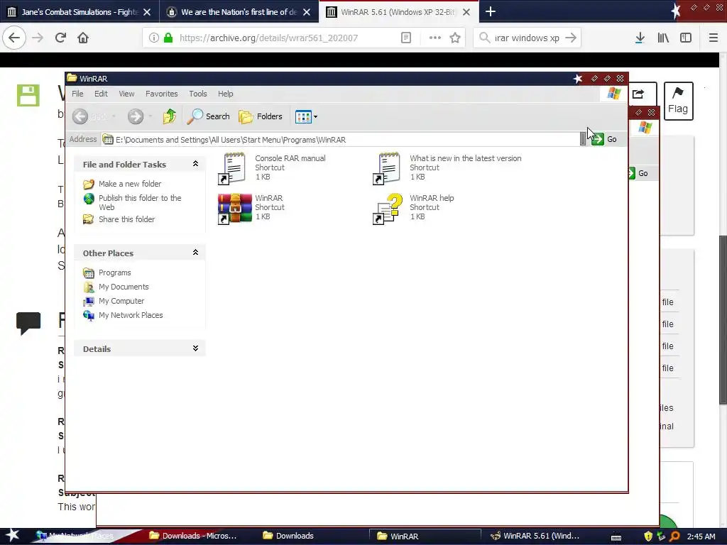Open the Firefox library icon

[663, 38]
